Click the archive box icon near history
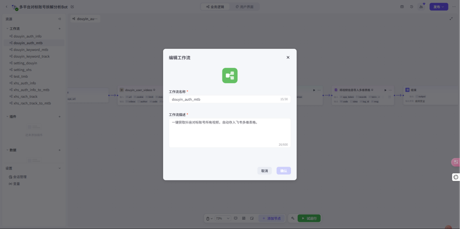 (x=402, y=7)
